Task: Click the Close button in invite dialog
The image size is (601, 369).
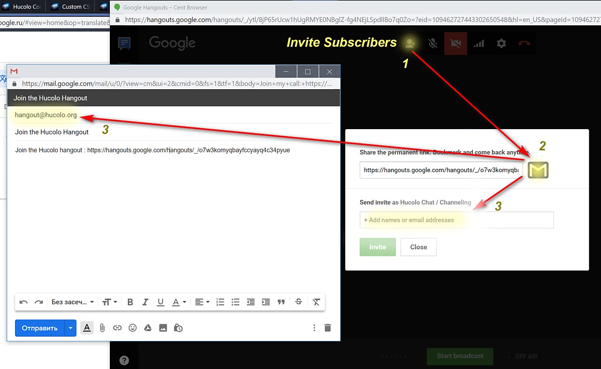Action: coord(418,247)
